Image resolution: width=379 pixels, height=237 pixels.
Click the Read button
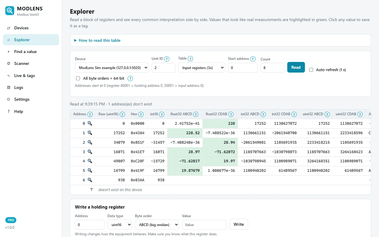coord(296,67)
